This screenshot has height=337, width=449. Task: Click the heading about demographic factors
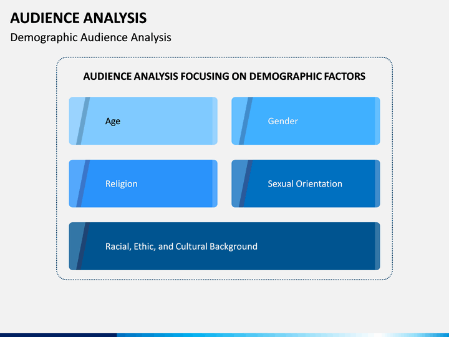click(224, 76)
